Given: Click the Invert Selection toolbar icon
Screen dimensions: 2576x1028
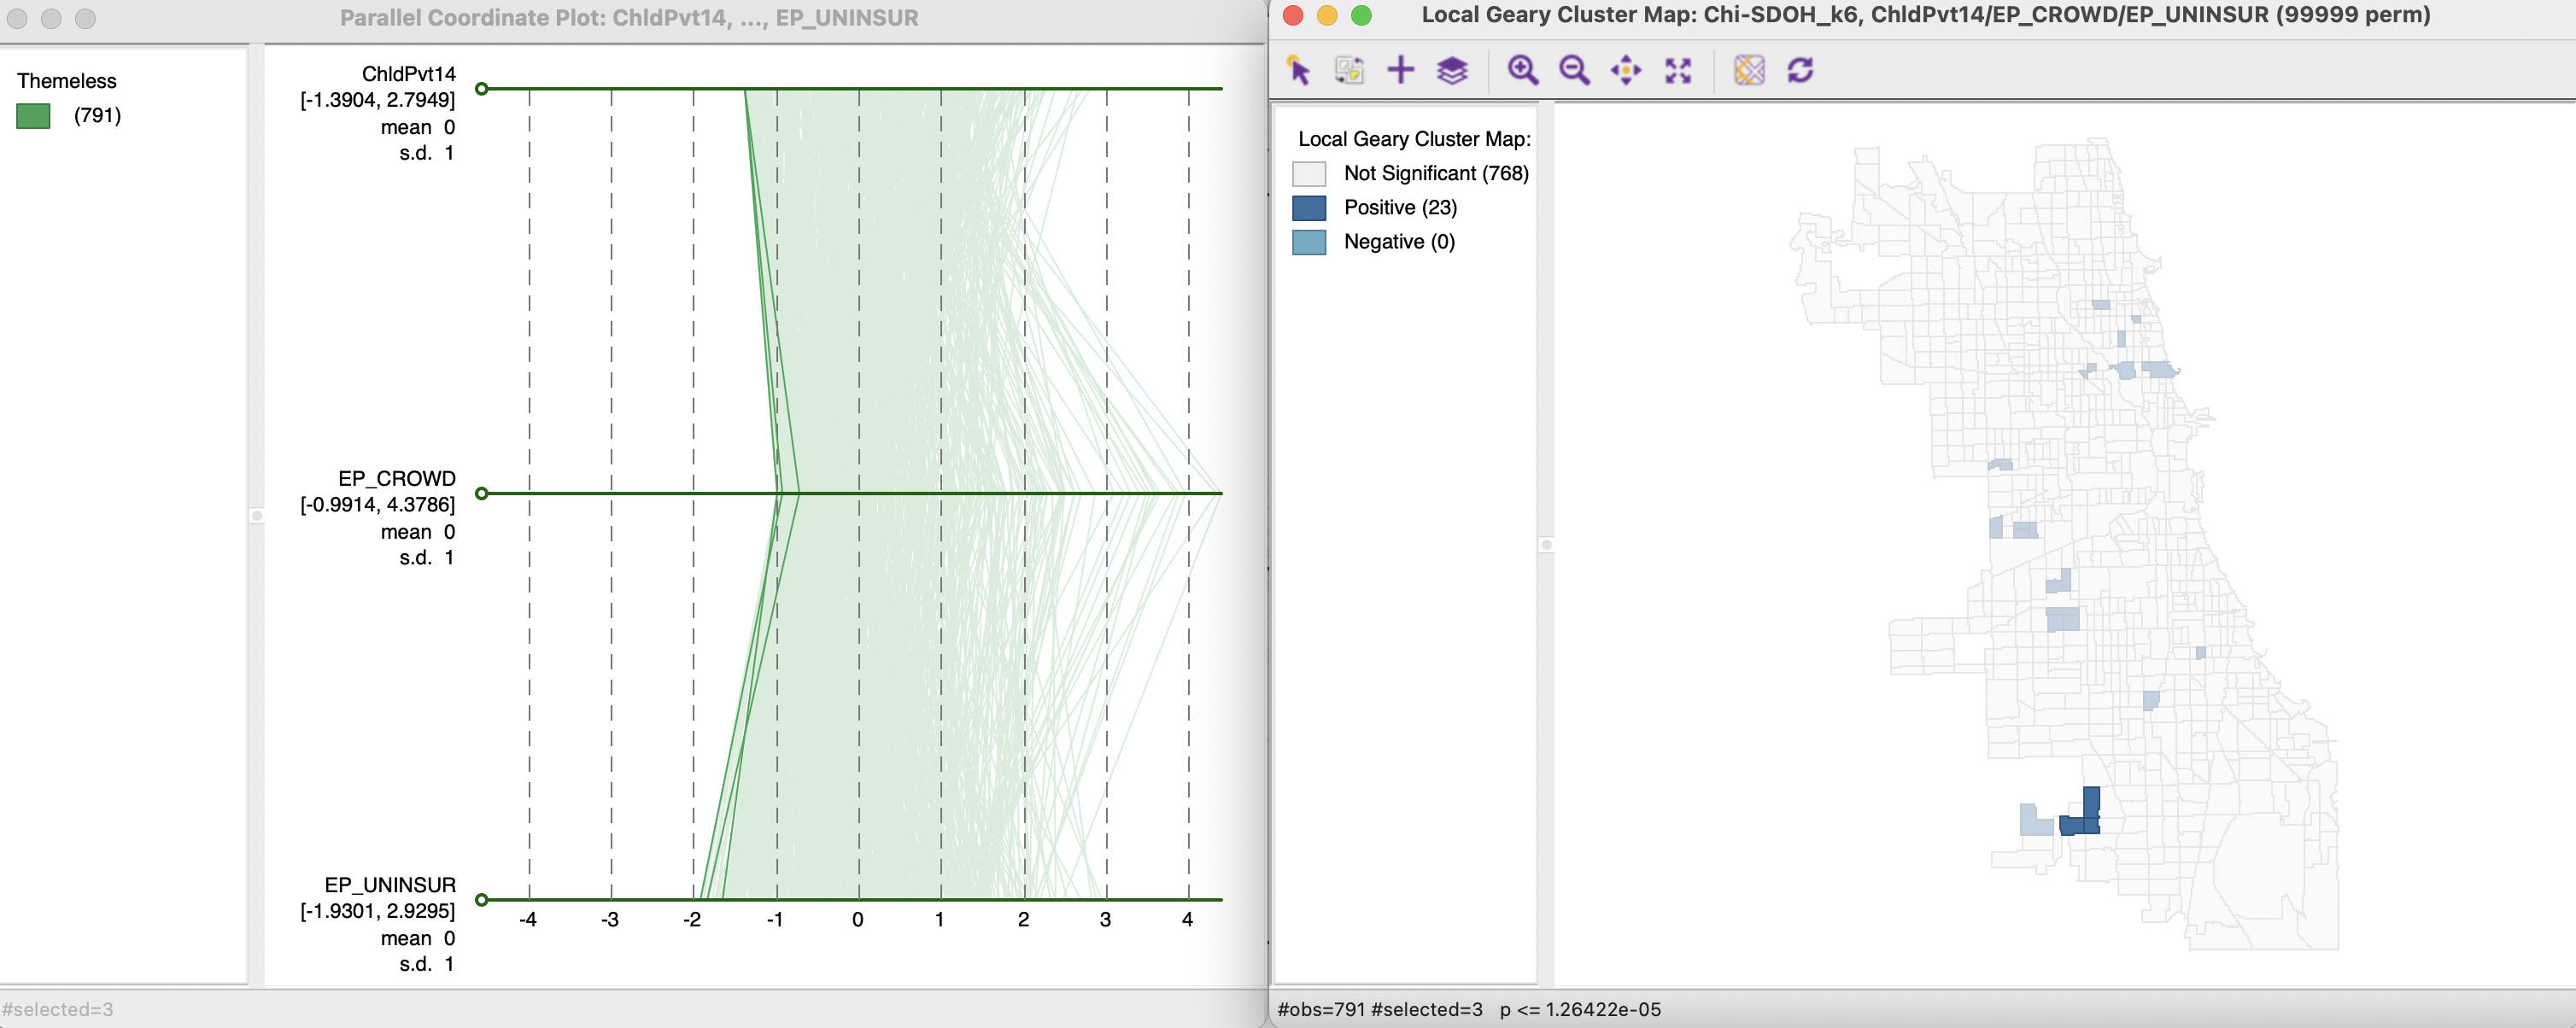Looking at the screenshot, I should 1349,70.
